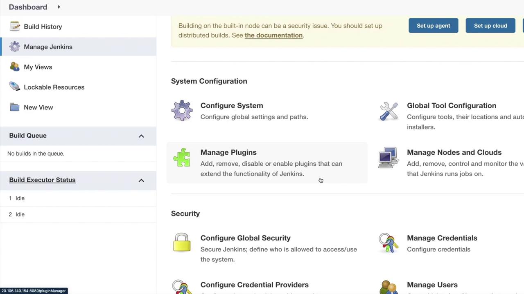Image resolution: width=524 pixels, height=294 pixels.
Task: Click the Manage Credentials keys icon
Action: [x=388, y=243]
